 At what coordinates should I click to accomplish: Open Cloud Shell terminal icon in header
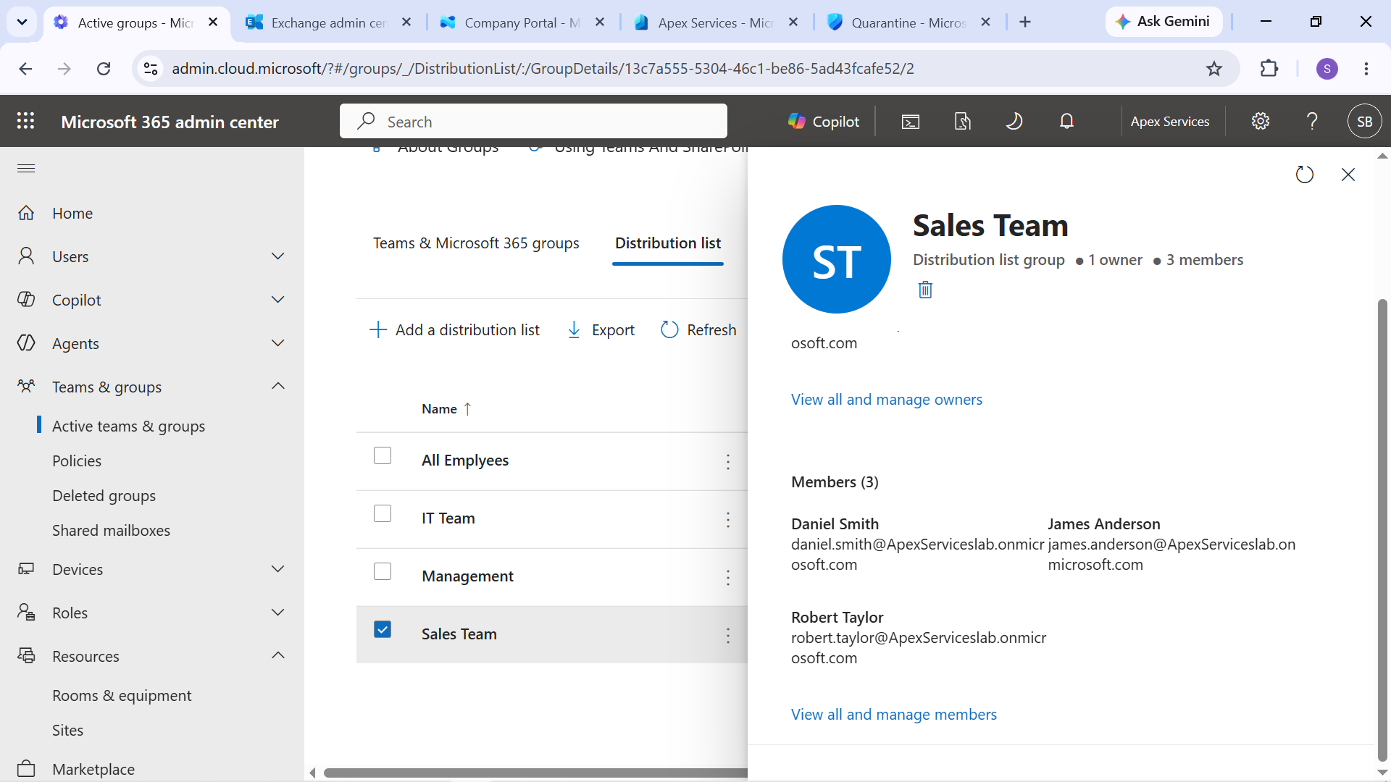[911, 122]
